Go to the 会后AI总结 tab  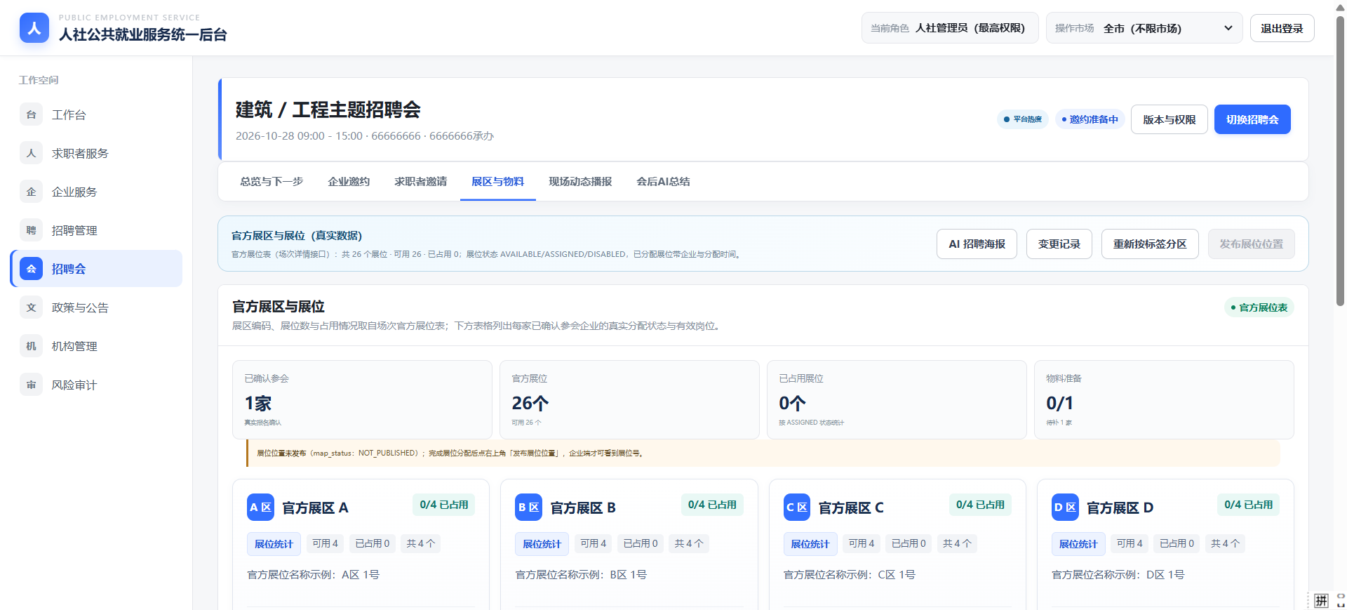tap(663, 182)
